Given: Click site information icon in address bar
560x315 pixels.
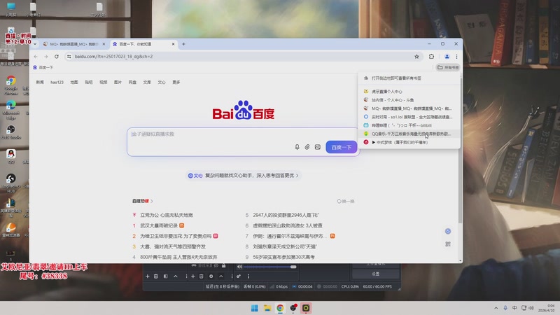Looking at the screenshot, I should (x=69, y=57).
